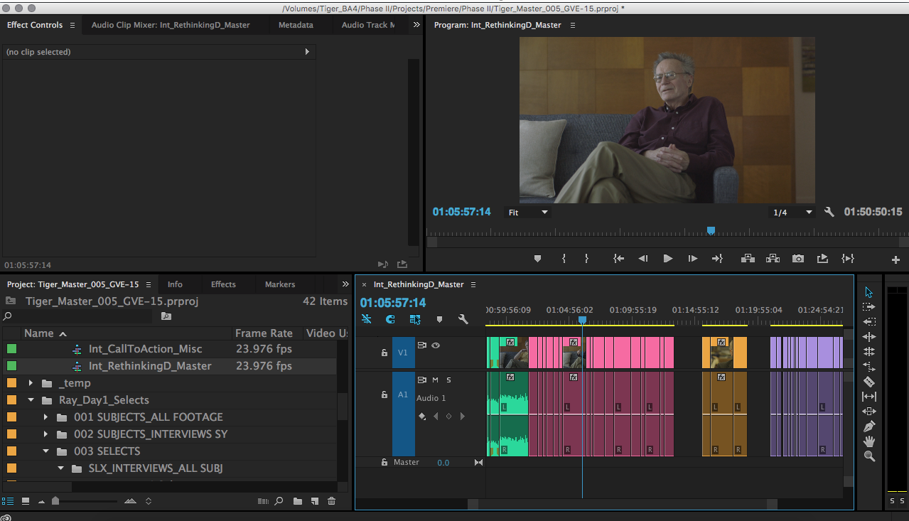Screen dimensions: 909x521
Task: Open the Metadata tab
Action: (296, 25)
